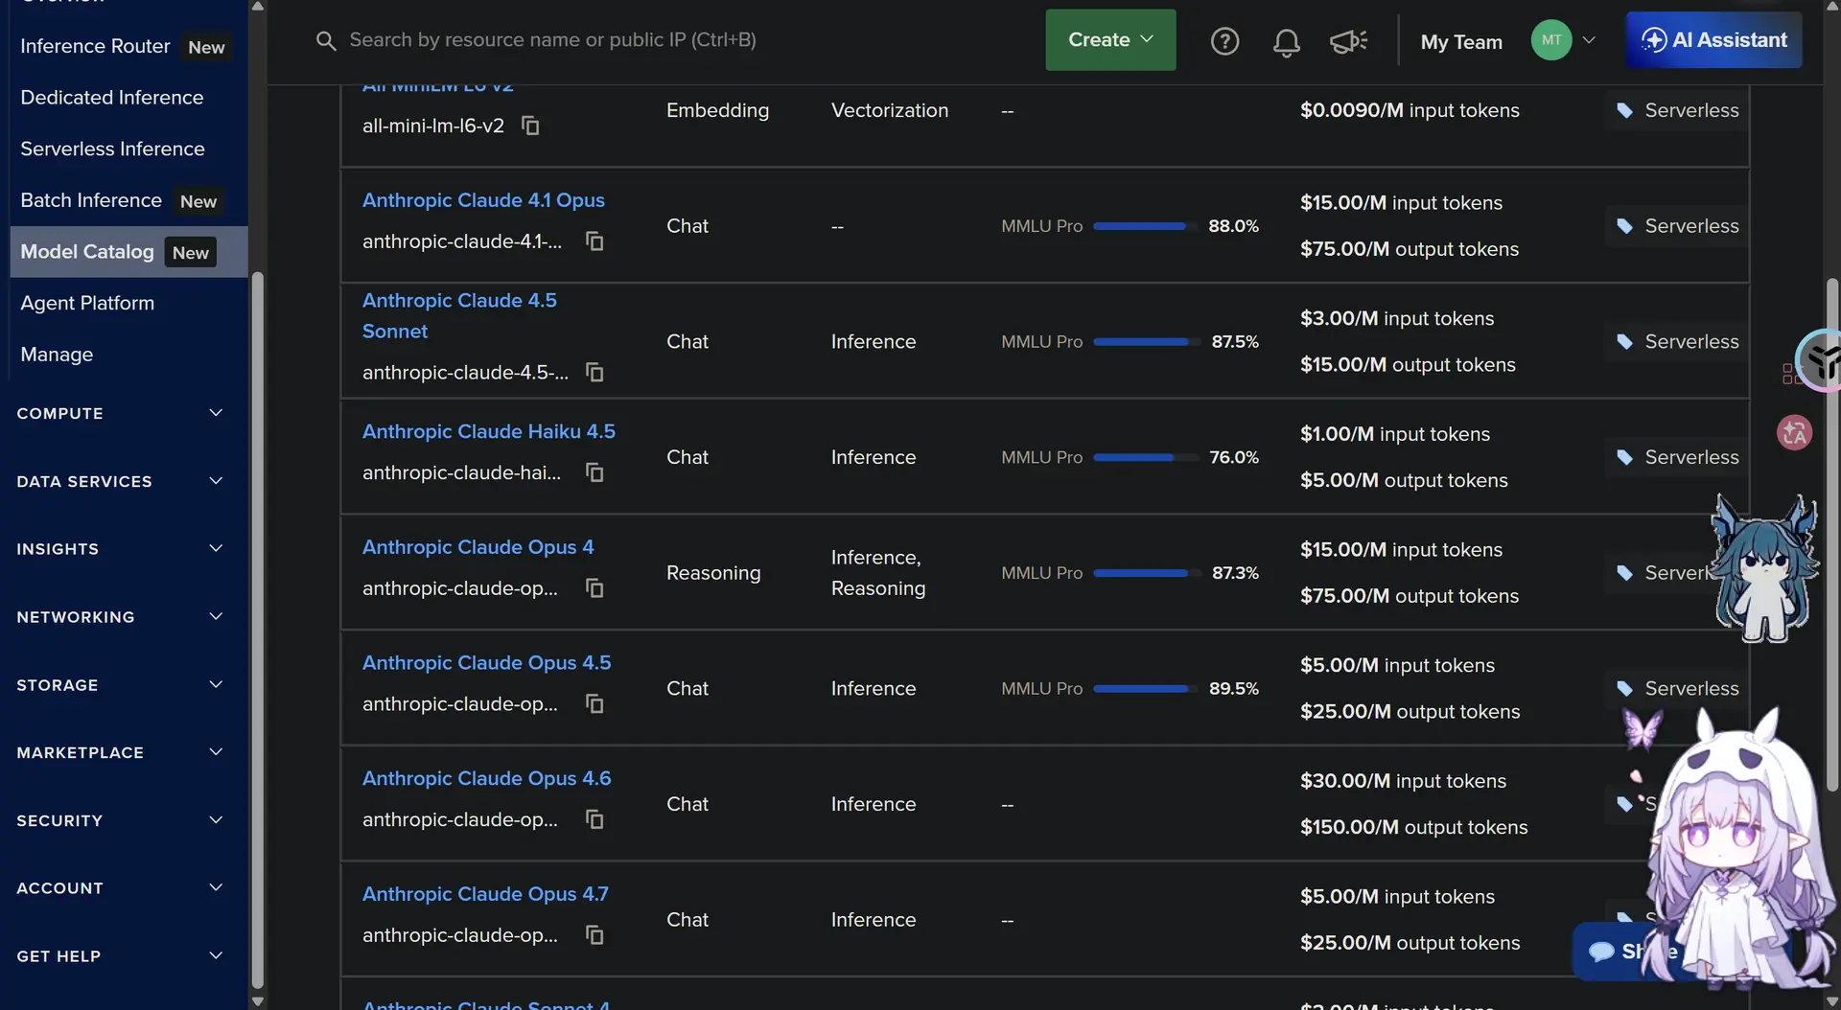Open the Anthropic Claude Haiku 4.5 link
The height and width of the screenshot is (1010, 1841).
coord(489,431)
